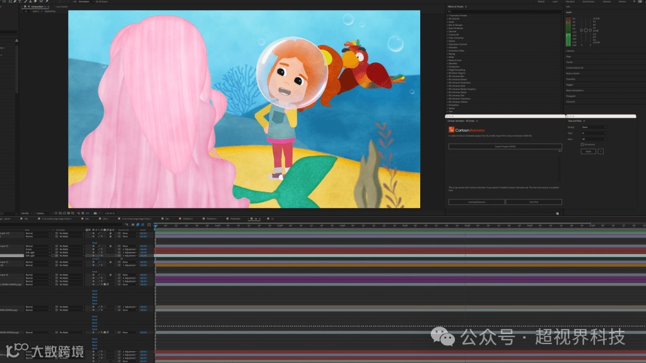Click the Effects & Presets search field
Viewport: 646px width, 363px height.
click(505, 11)
